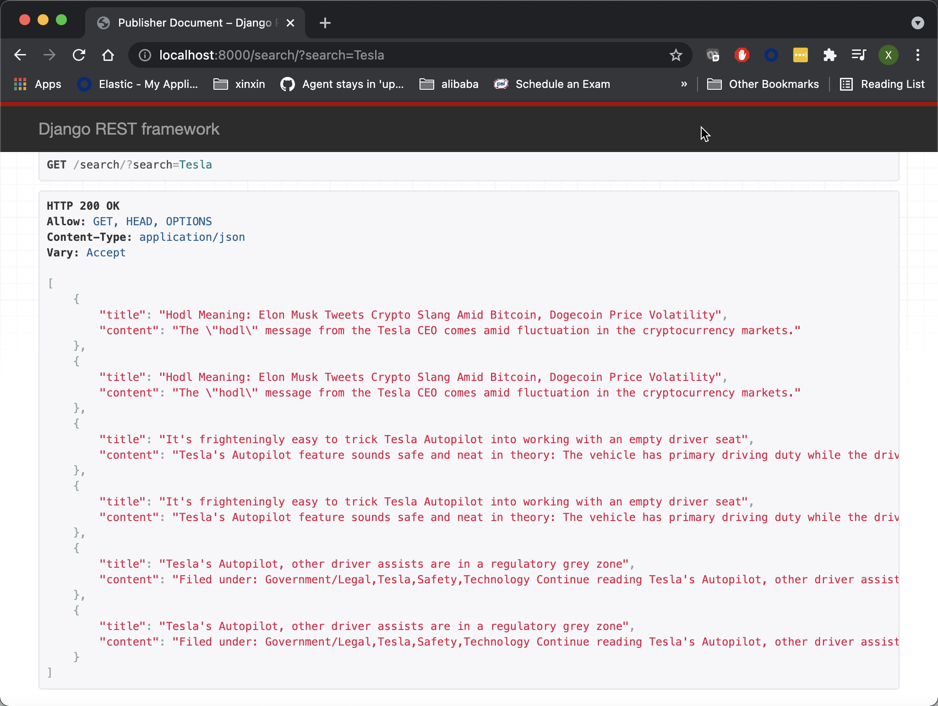Expand the hidden bookmarks chevron
Image resolution: width=938 pixels, height=706 pixels.
pos(683,84)
